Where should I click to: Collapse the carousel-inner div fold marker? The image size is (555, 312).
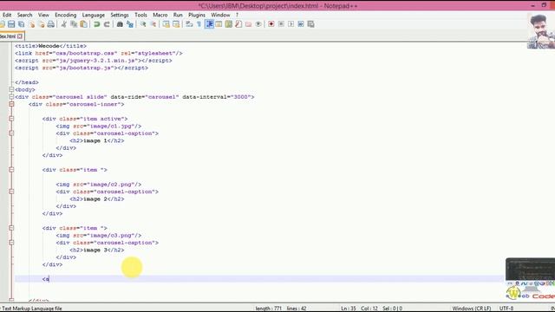pos(11,104)
